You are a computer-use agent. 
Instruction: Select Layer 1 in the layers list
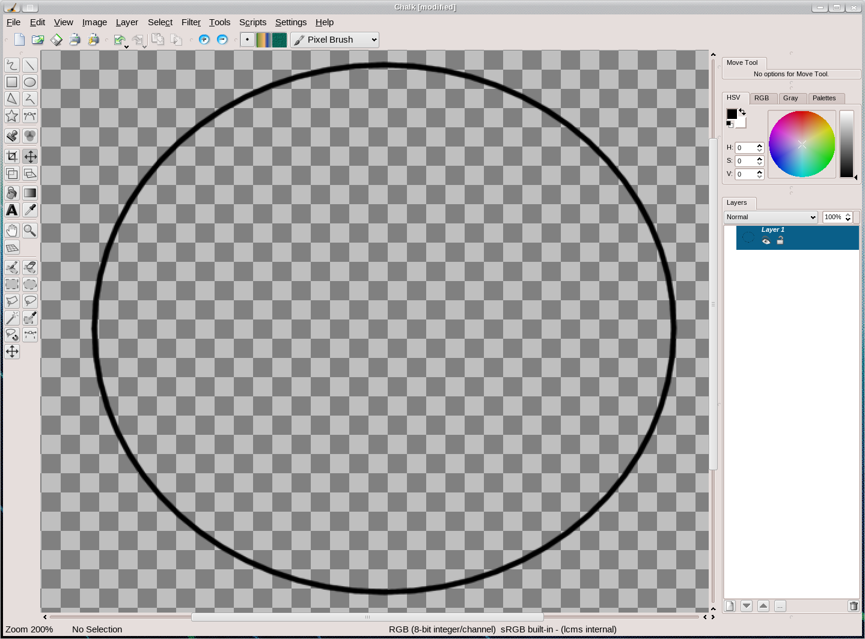(798, 238)
